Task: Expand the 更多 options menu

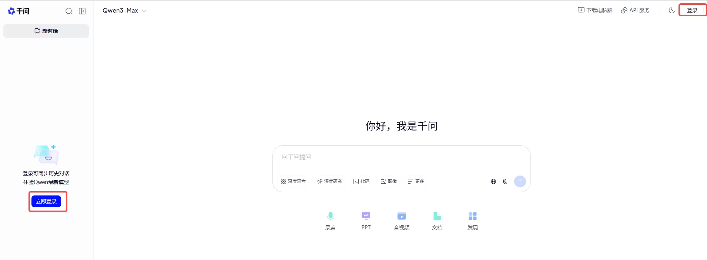Action: 416,181
